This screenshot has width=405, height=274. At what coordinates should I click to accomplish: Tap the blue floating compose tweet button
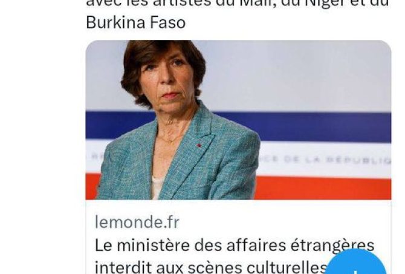[357, 263]
